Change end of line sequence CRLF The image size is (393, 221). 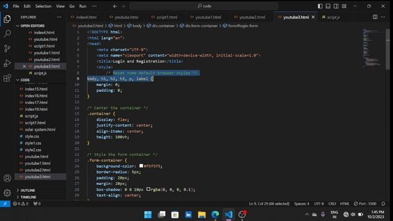coord(332,204)
